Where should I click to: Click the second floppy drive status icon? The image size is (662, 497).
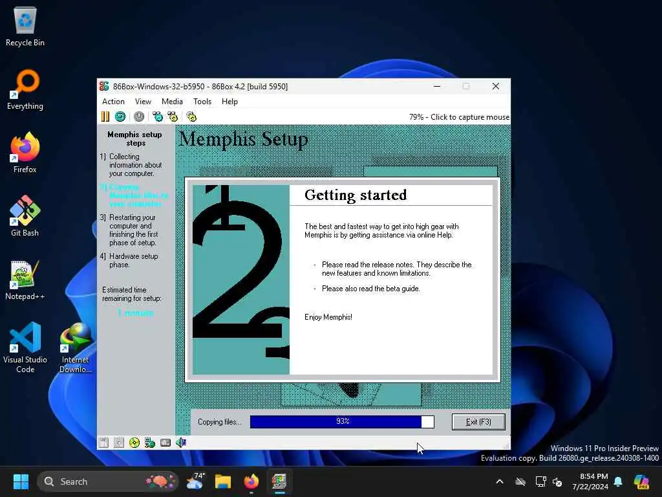[119, 443]
